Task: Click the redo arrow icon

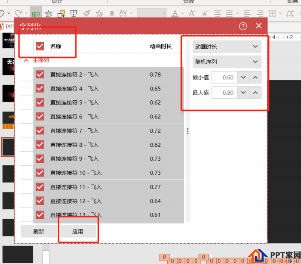Action: click(x=18, y=13)
